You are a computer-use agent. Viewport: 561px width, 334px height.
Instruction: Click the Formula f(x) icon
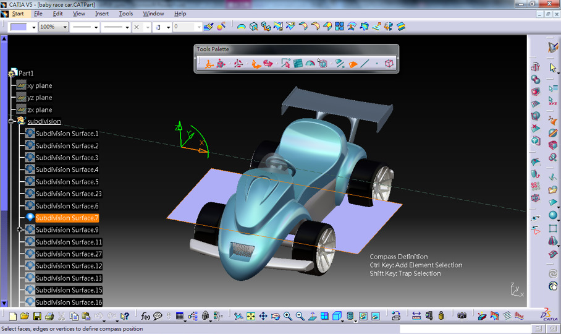tap(145, 316)
